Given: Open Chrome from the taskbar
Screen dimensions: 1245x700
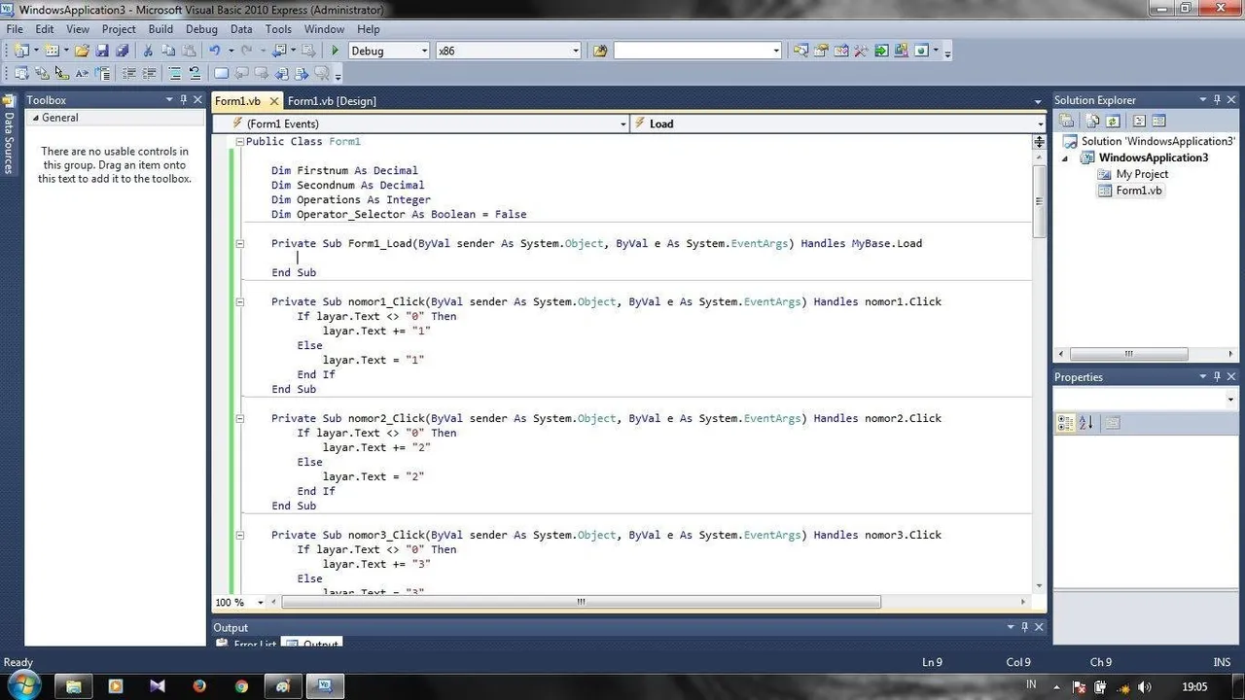Looking at the screenshot, I should [241, 686].
